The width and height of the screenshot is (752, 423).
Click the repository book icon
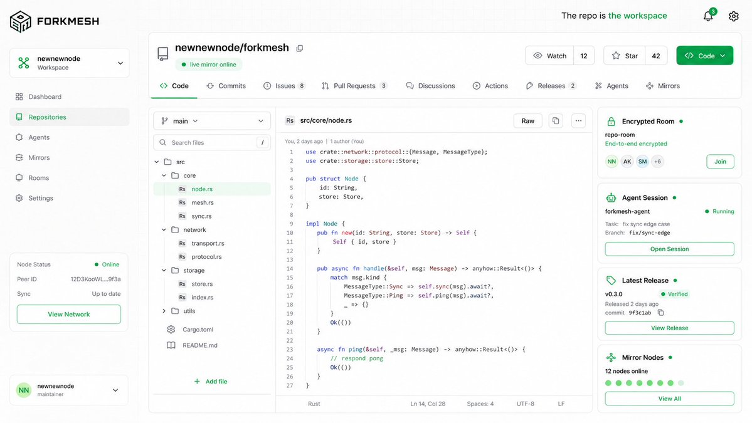click(x=163, y=54)
